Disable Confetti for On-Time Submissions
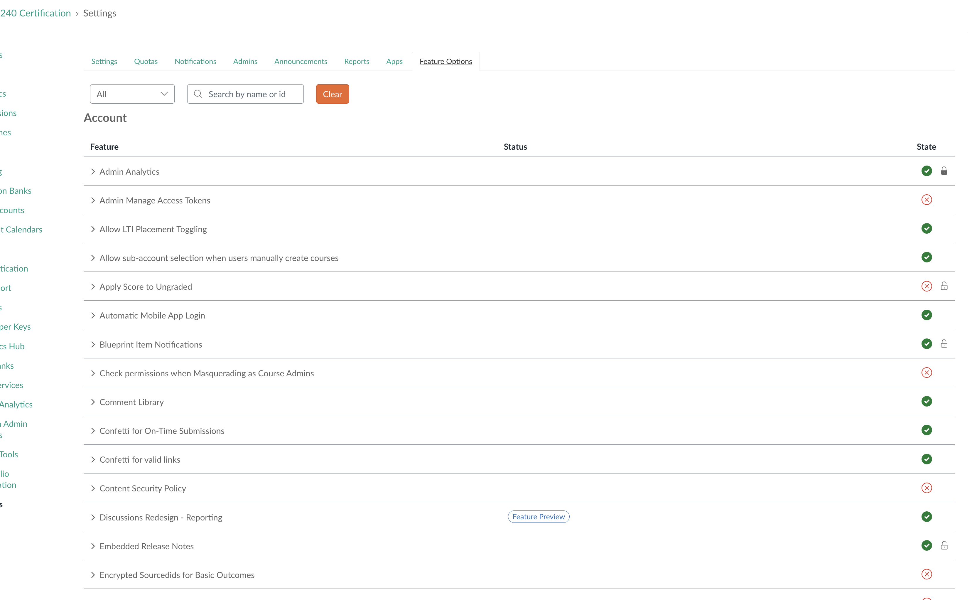 927,430
